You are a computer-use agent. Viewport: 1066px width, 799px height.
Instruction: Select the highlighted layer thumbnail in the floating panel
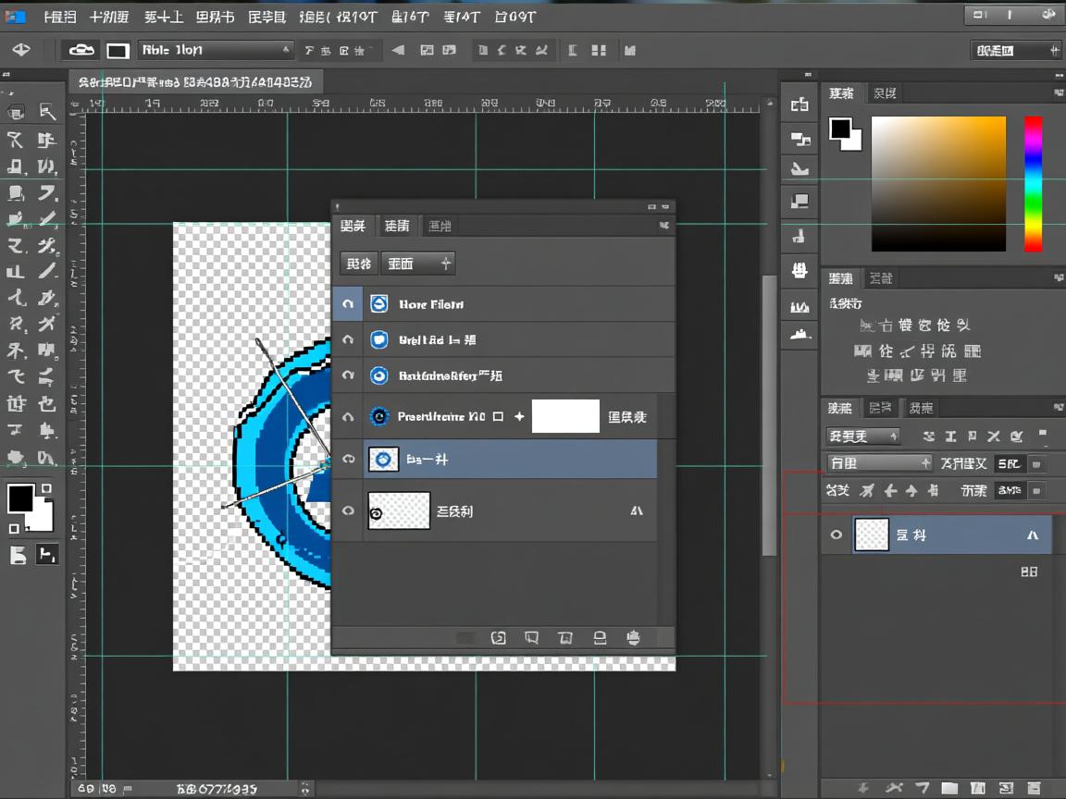pos(383,459)
